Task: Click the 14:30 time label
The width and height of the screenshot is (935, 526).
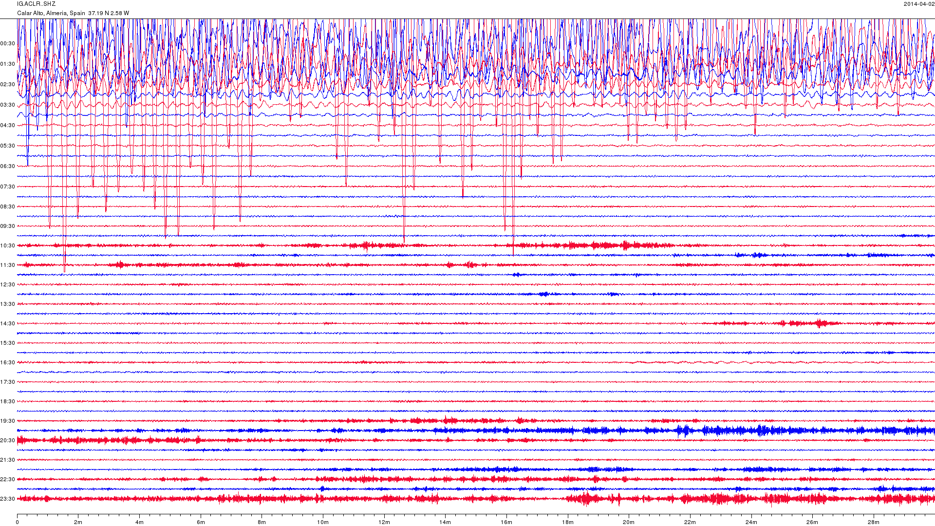Action: [x=8, y=324]
